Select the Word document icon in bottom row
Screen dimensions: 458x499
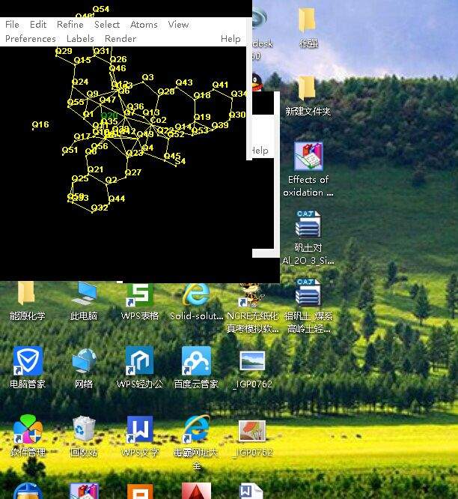click(x=251, y=491)
